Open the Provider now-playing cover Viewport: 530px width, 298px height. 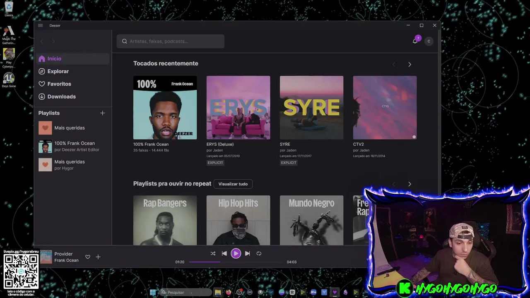[x=46, y=257]
